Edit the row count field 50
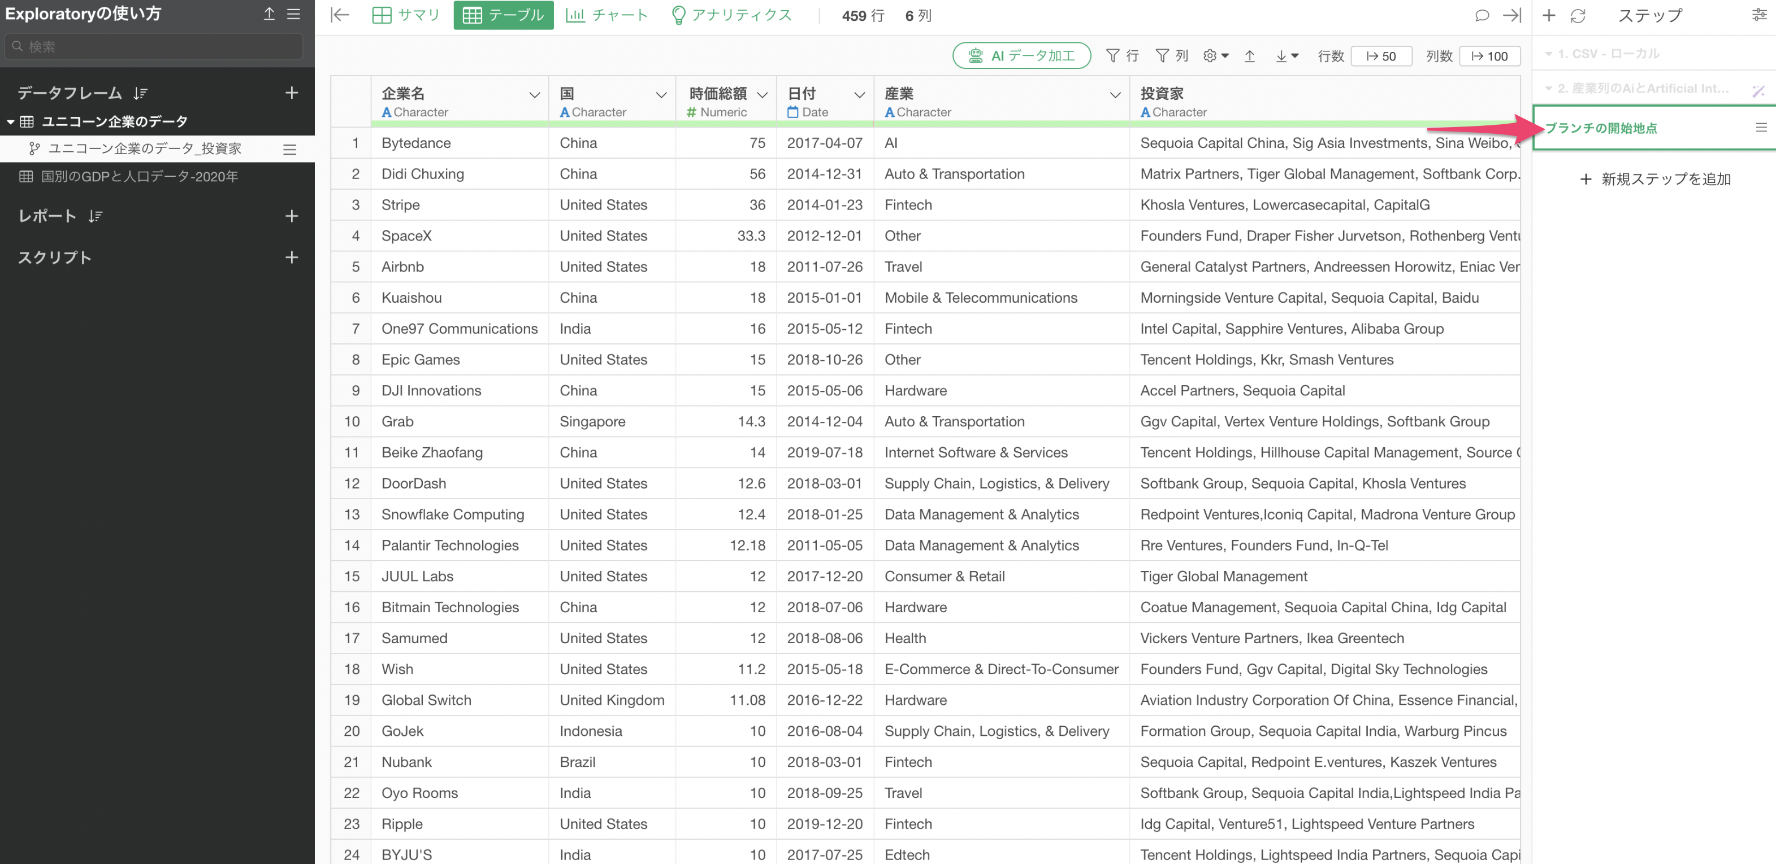 point(1381,56)
